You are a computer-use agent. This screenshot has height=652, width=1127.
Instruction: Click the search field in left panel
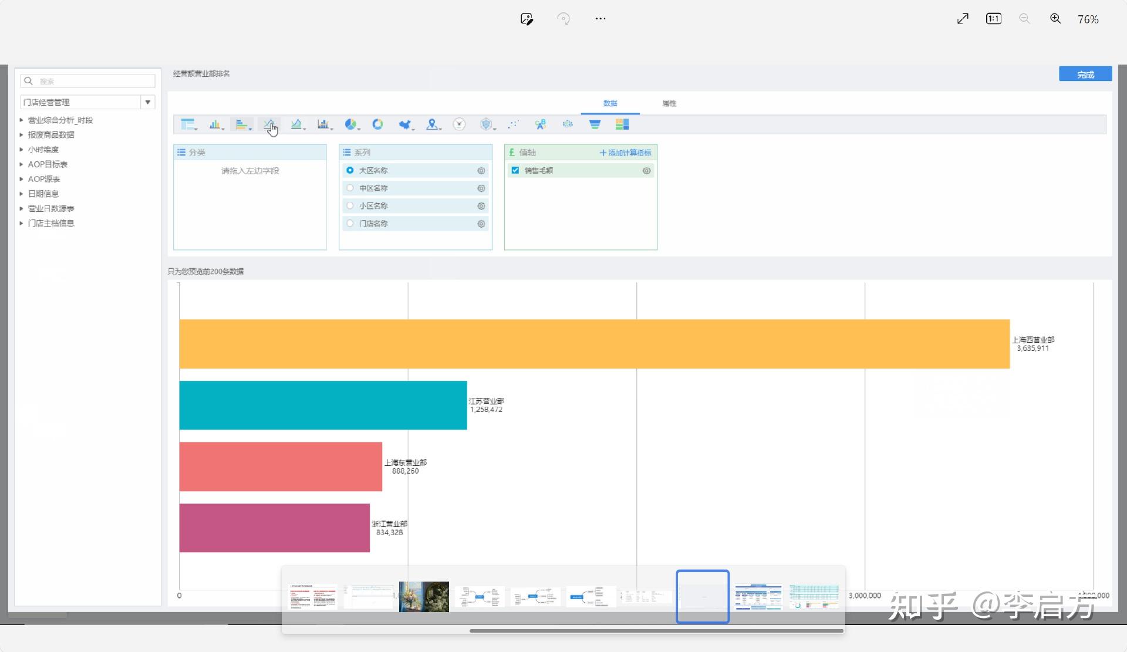coord(87,81)
